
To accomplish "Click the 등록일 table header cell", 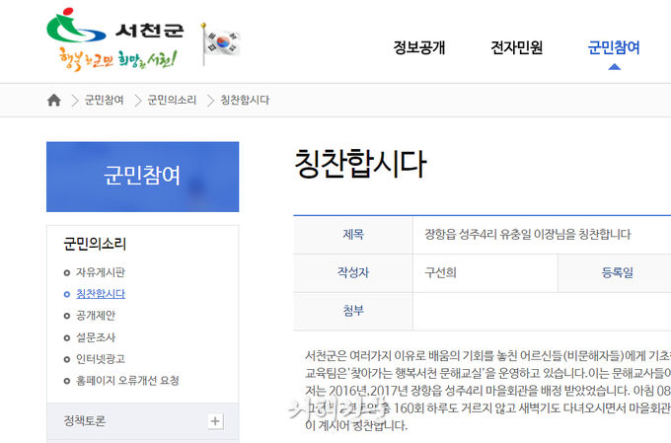I will pyautogui.click(x=617, y=273).
